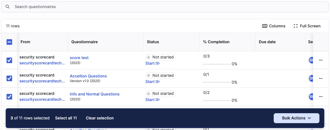The image size is (330, 130).
Task: Sort by the Due date column header
Action: tap(267, 42)
